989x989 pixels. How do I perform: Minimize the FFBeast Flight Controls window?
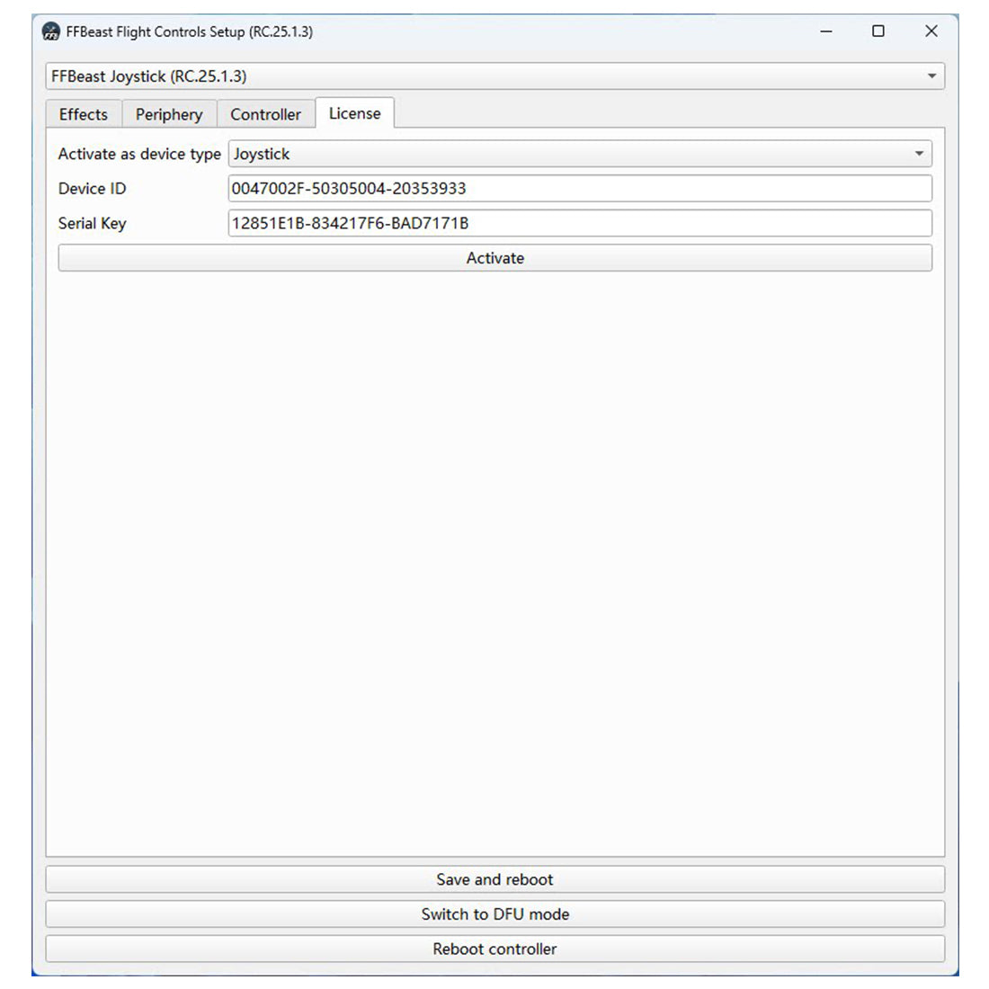[x=825, y=31]
